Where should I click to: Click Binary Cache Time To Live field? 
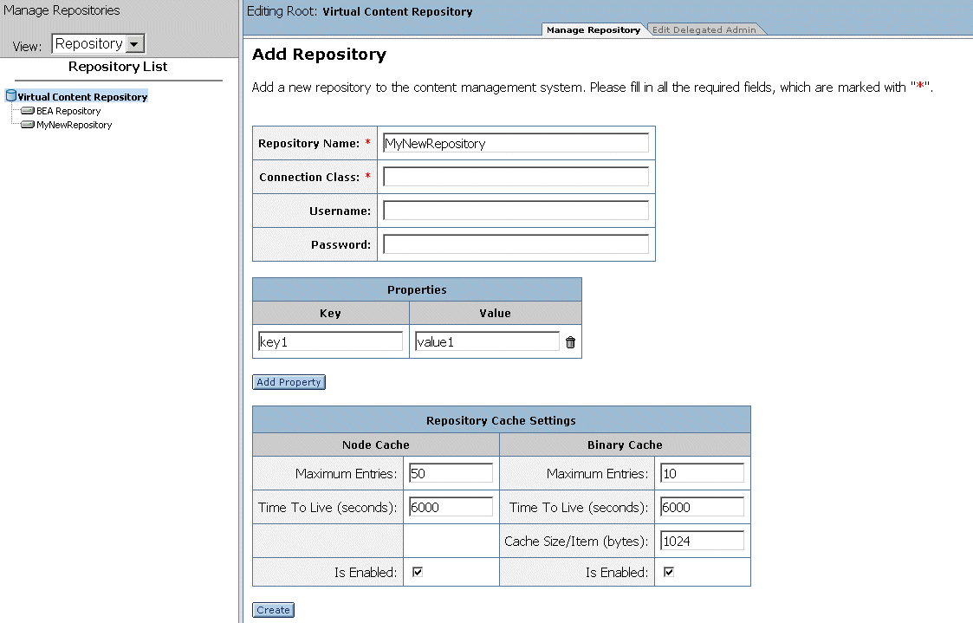coord(703,507)
